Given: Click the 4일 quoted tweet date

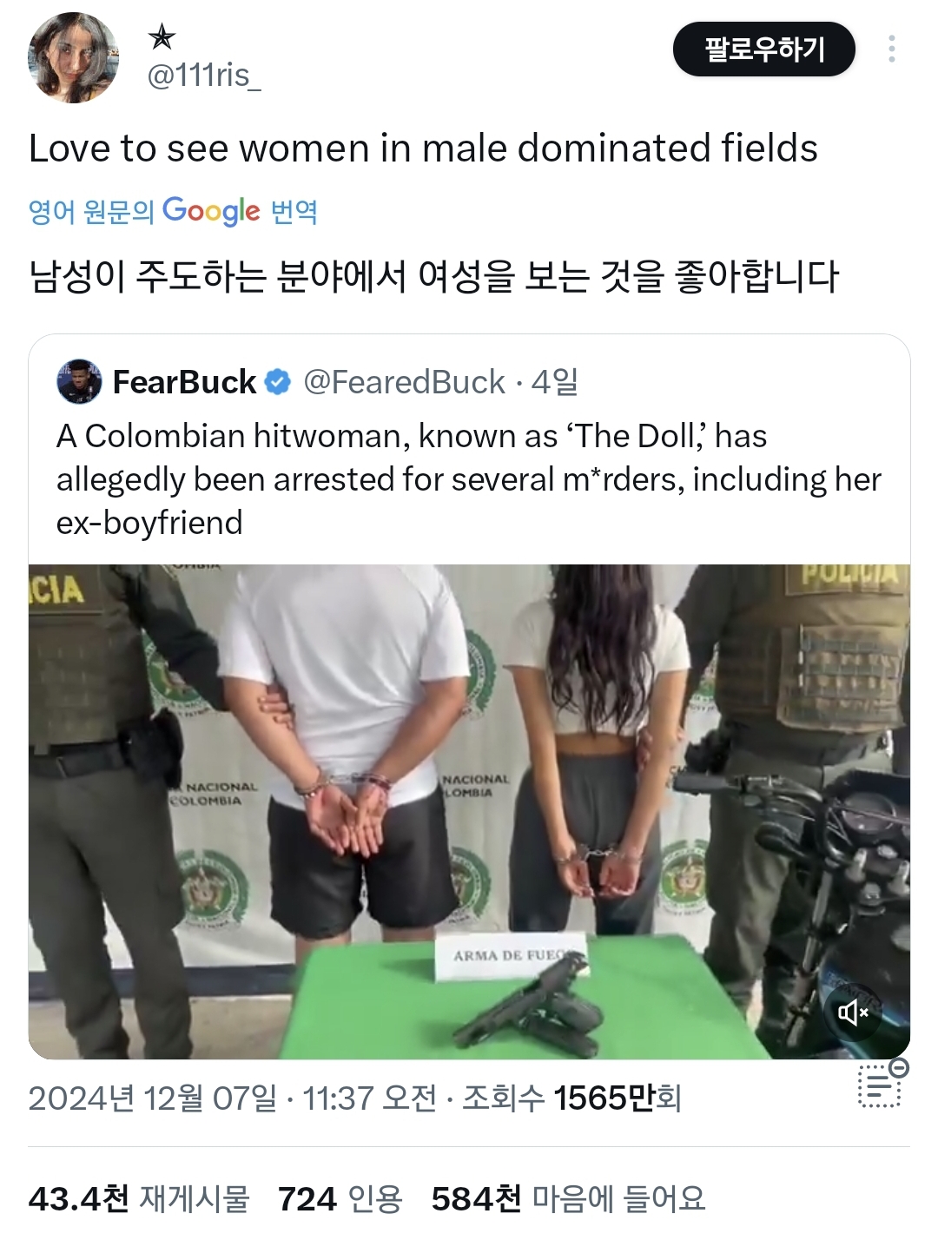Looking at the screenshot, I should coord(555,381).
